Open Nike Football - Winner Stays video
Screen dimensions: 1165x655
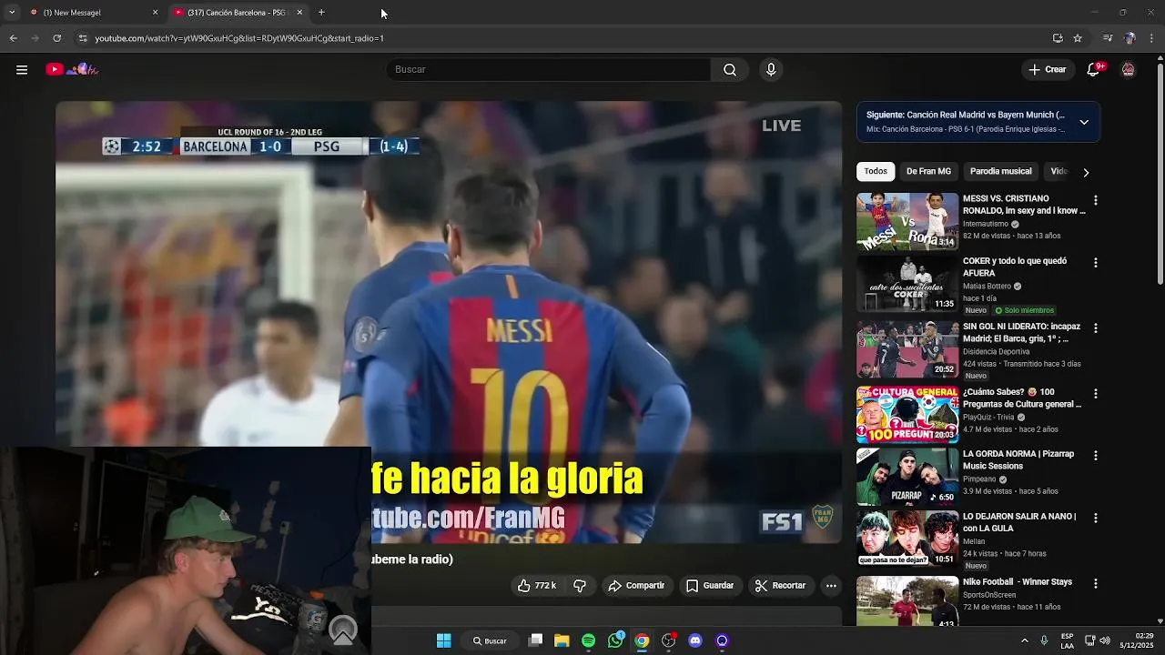point(1018,582)
